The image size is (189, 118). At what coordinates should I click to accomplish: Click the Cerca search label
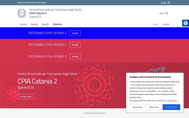click(x=162, y=13)
